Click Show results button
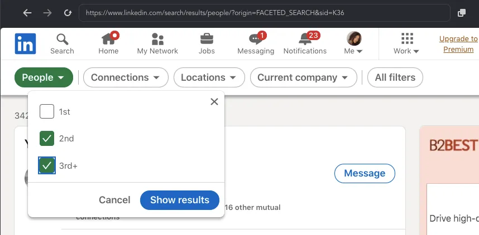This screenshot has height=235, width=479. pos(180,200)
